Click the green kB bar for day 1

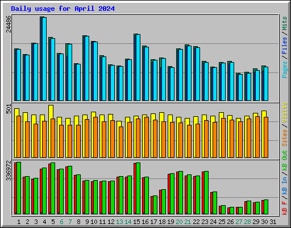(x=19, y=188)
